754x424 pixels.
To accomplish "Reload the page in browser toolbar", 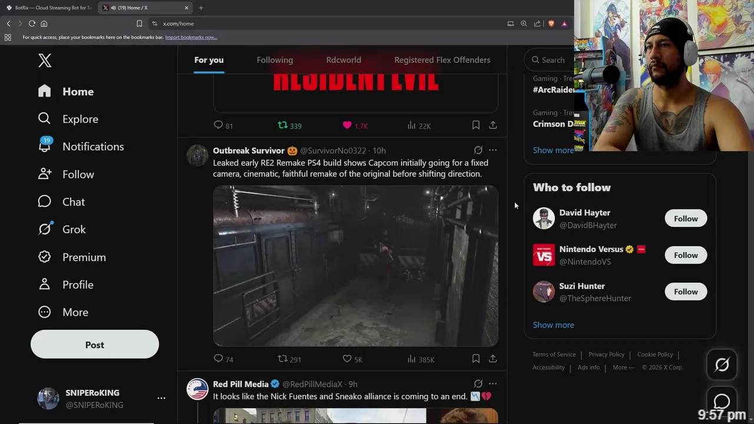I will click(32, 24).
